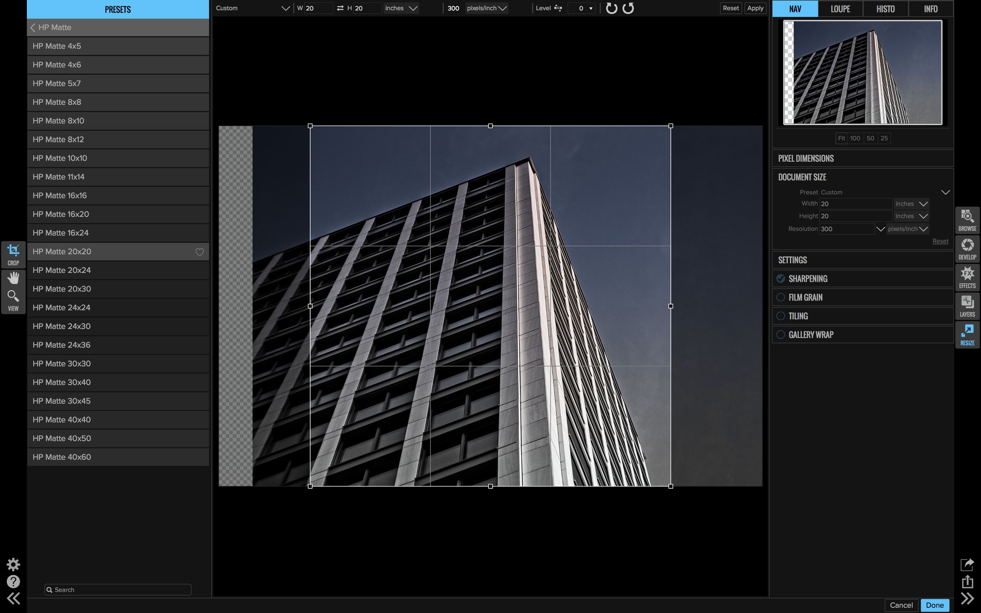This screenshot has height=613, width=981.
Task: Open the Effects module
Action: tap(967, 277)
